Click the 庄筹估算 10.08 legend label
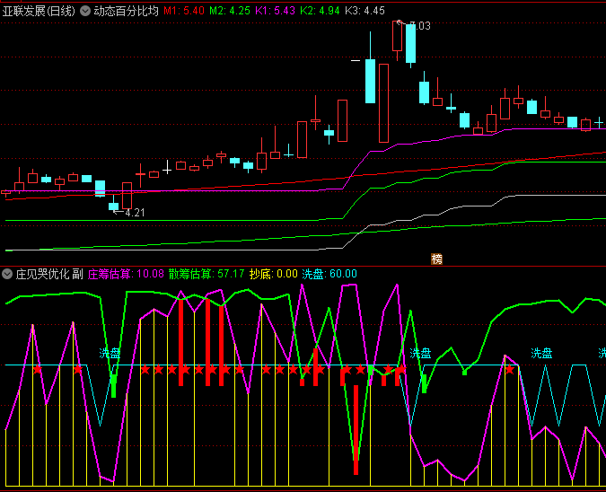This screenshot has height=492, width=606. point(126,274)
